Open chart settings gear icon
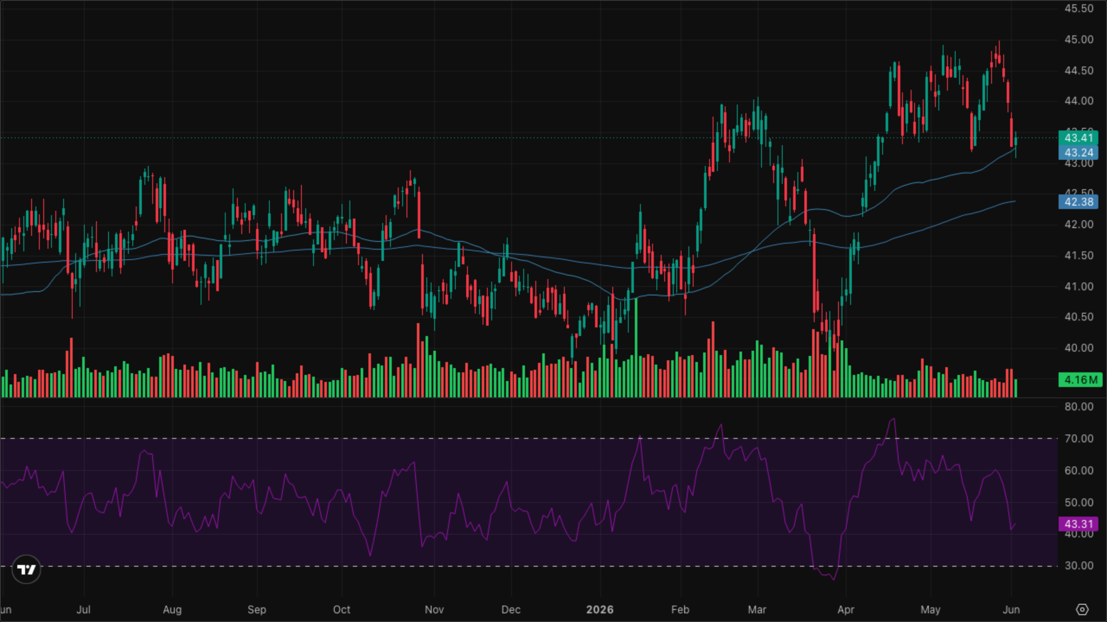Viewport: 1107px width, 622px height. [x=1082, y=609]
